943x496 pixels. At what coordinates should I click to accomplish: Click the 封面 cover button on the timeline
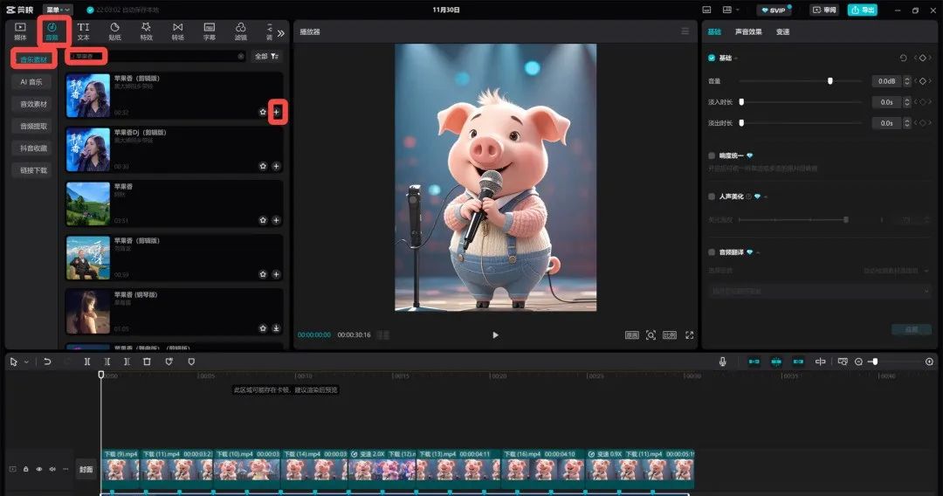coord(86,470)
